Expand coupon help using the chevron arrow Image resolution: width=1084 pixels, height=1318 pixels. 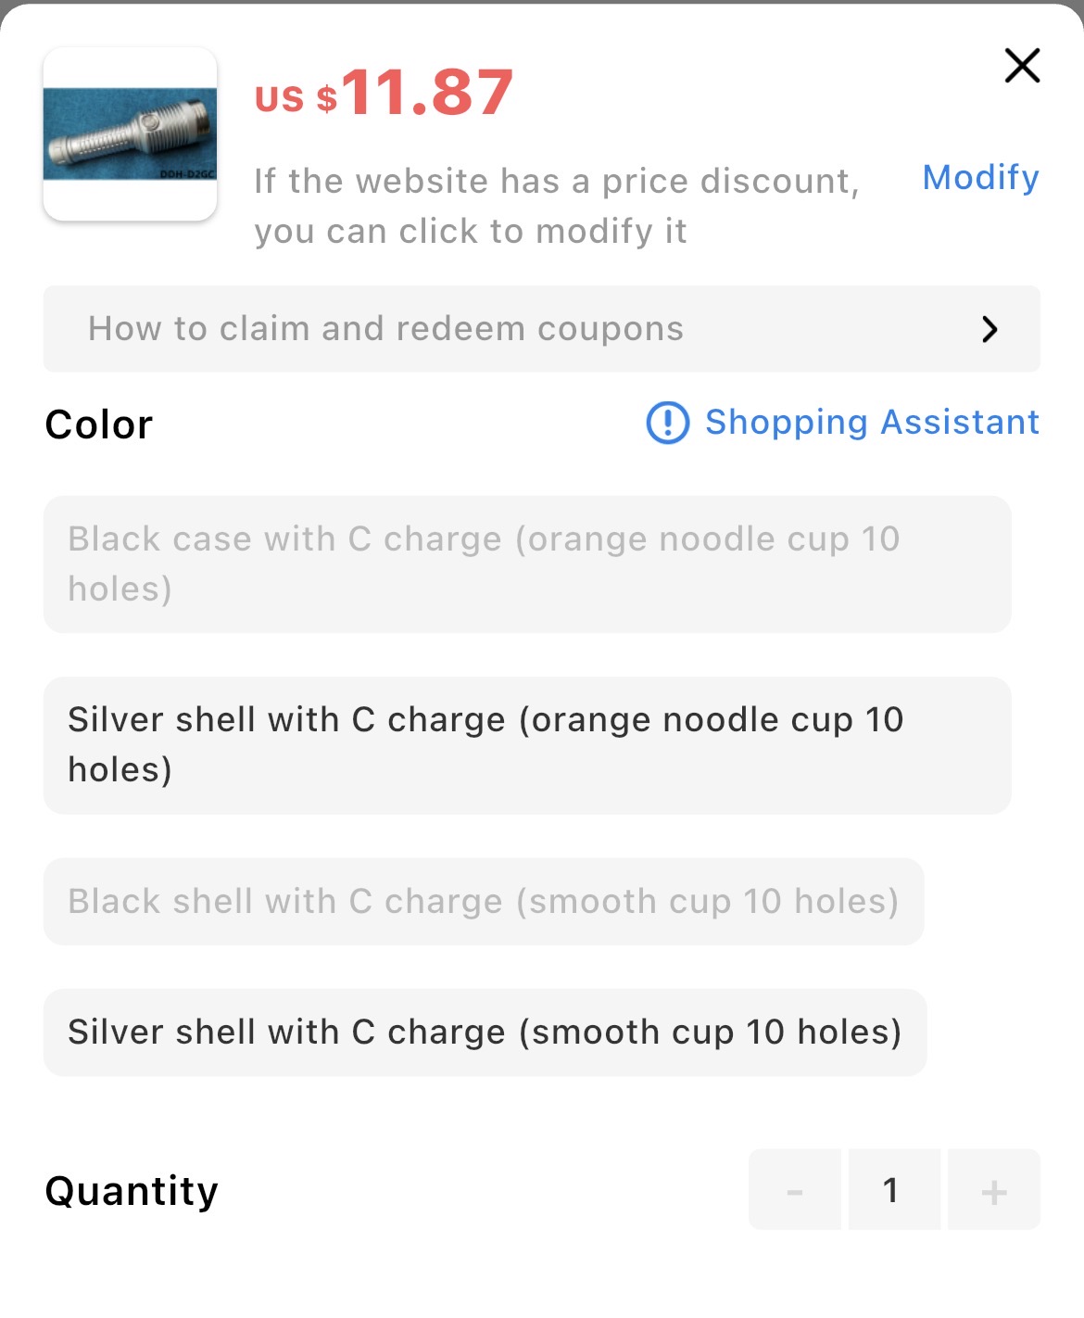pos(989,329)
